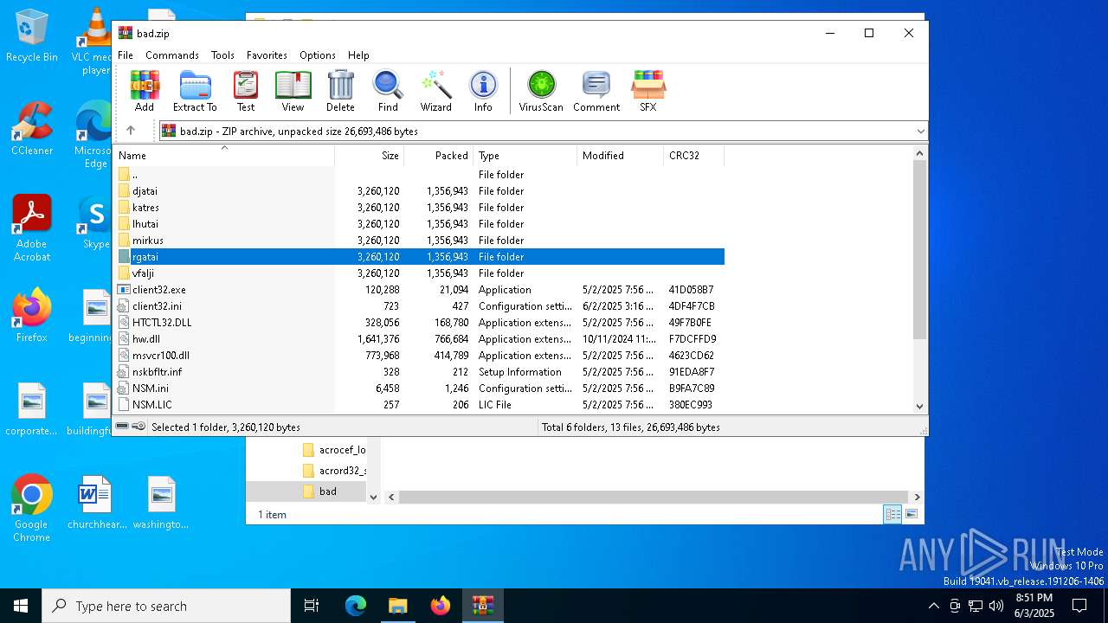Image resolution: width=1108 pixels, height=623 pixels.
Task: Sort by the CRC32 column header
Action: click(694, 156)
